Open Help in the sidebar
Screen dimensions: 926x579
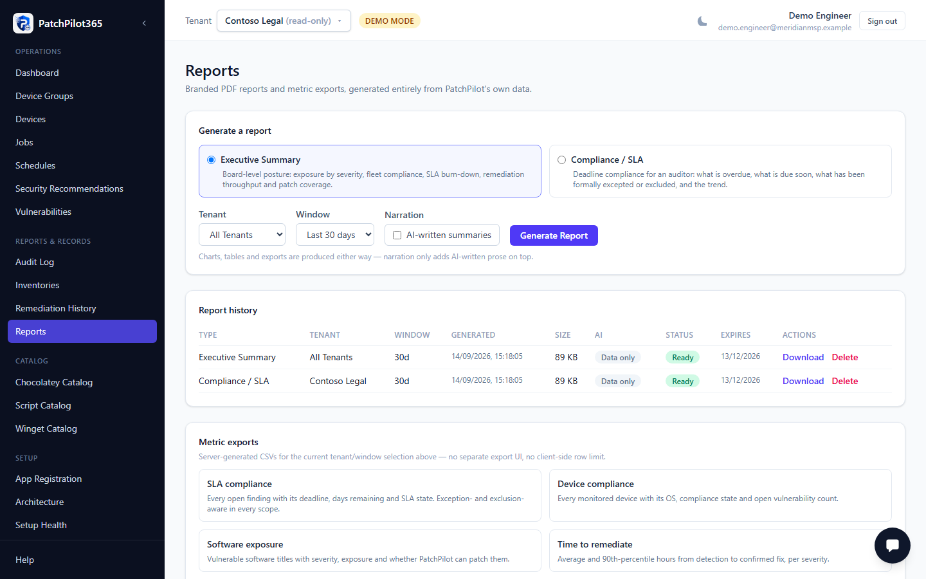coord(82,560)
